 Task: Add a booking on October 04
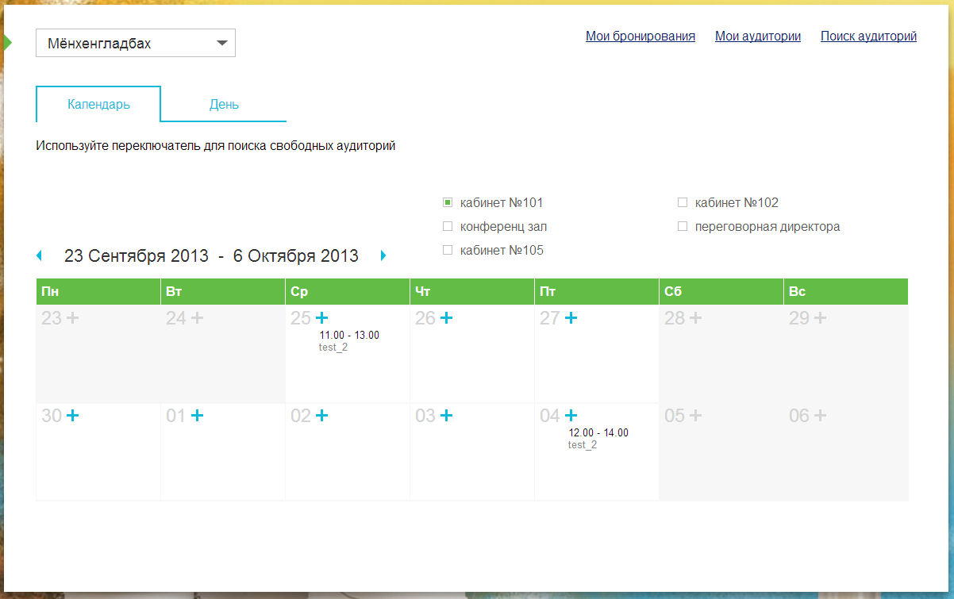571,413
